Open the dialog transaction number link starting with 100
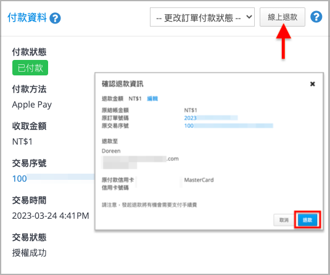This screenshot has height=275, width=330. pyautogui.click(x=229, y=125)
